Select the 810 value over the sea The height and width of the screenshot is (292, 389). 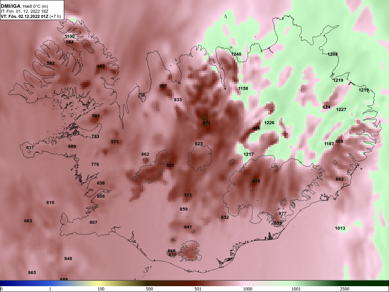pos(50,202)
